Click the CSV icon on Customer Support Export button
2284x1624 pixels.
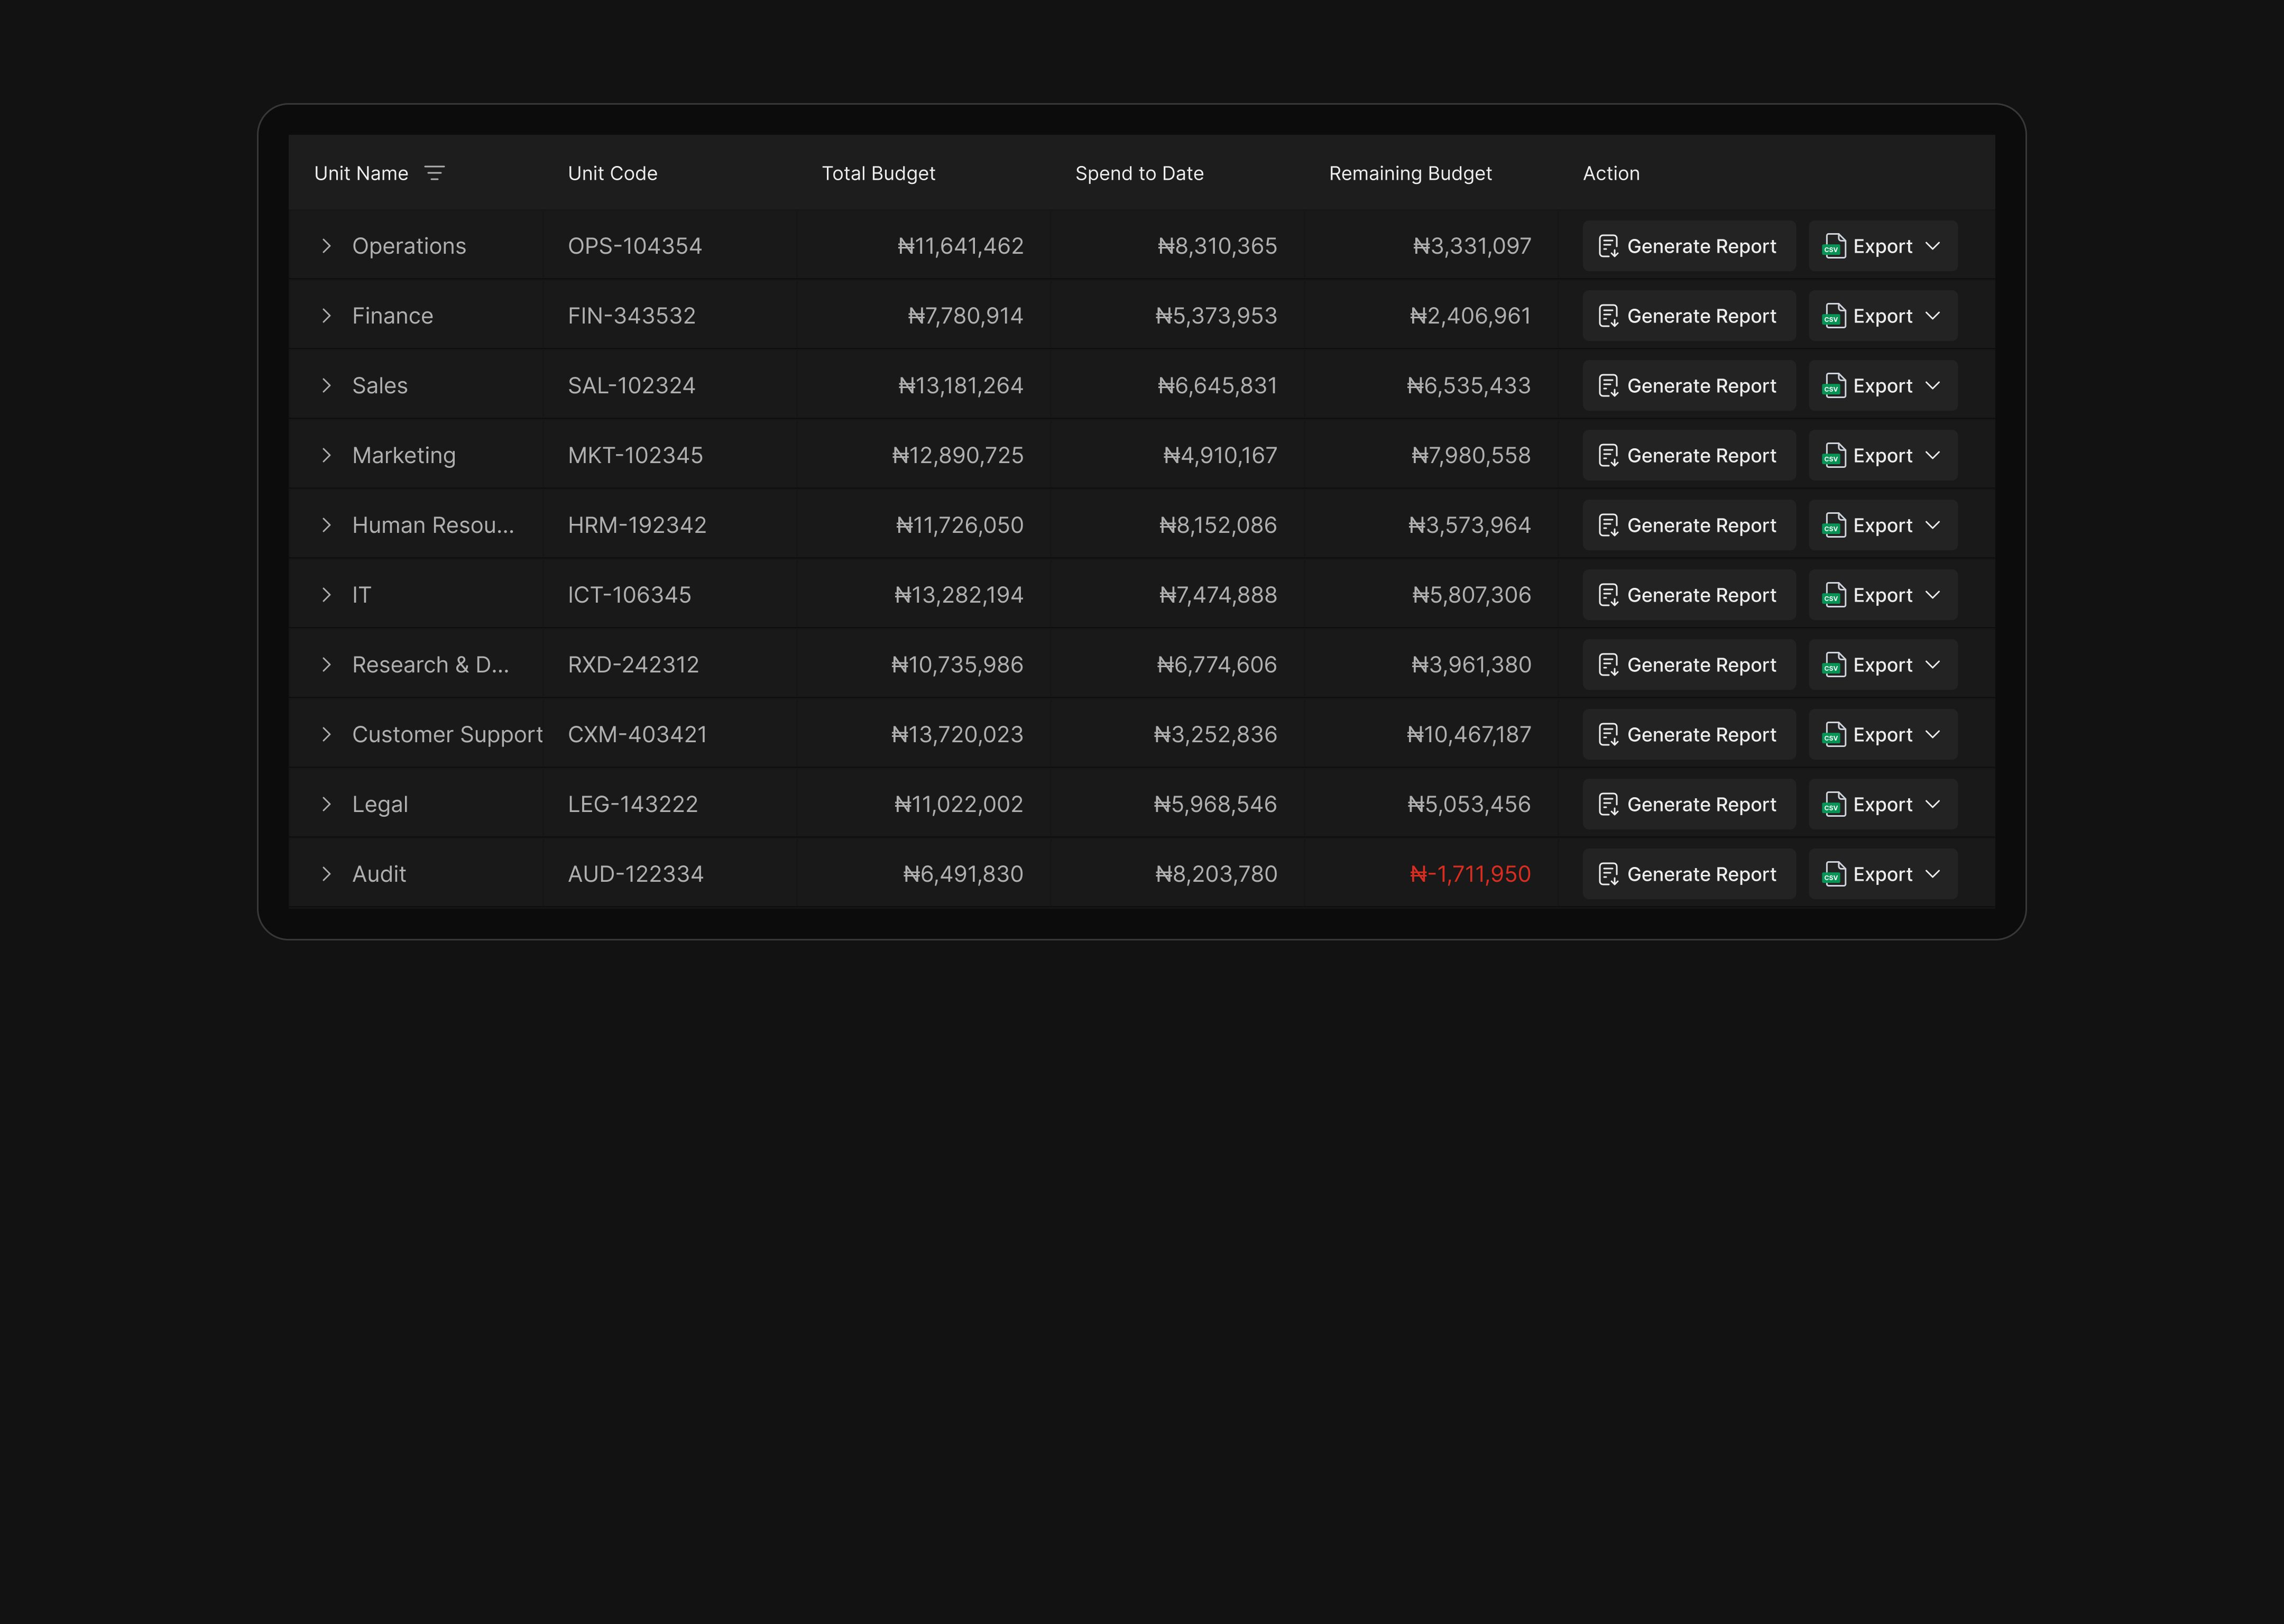point(1833,734)
